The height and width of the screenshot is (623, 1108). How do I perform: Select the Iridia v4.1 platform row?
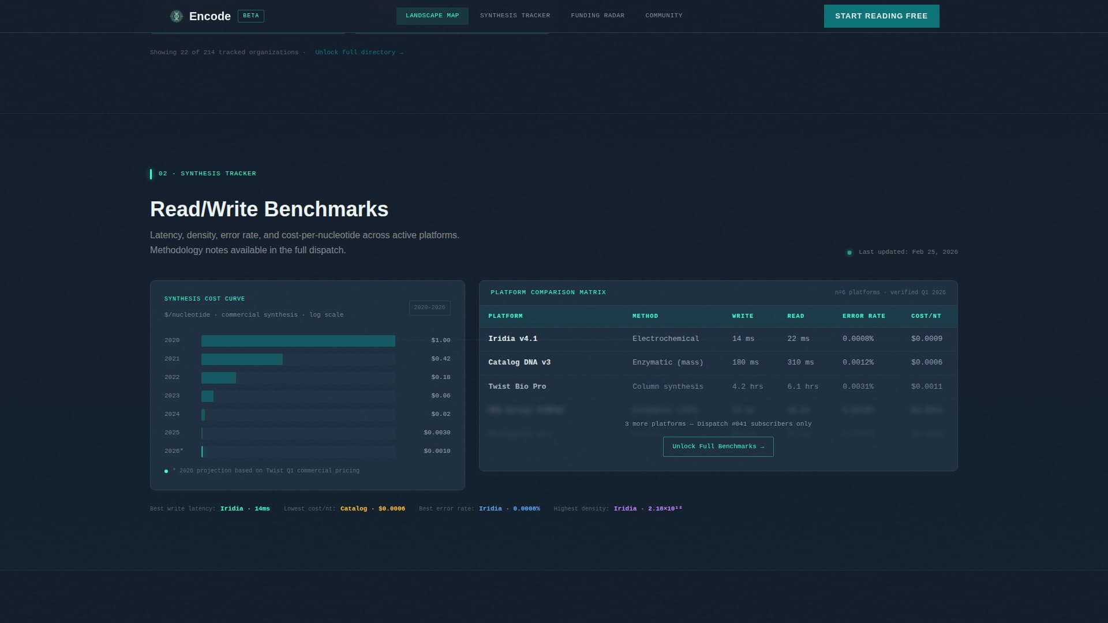click(718, 339)
